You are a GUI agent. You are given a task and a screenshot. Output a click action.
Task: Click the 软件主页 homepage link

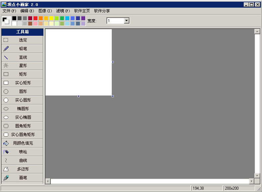(x=82, y=11)
